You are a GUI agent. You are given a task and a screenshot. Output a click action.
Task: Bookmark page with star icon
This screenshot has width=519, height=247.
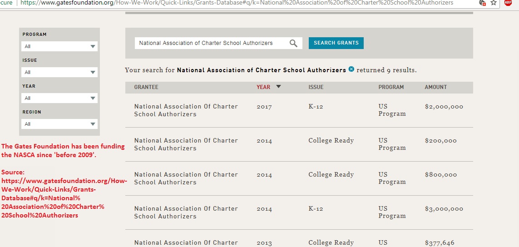494,3
